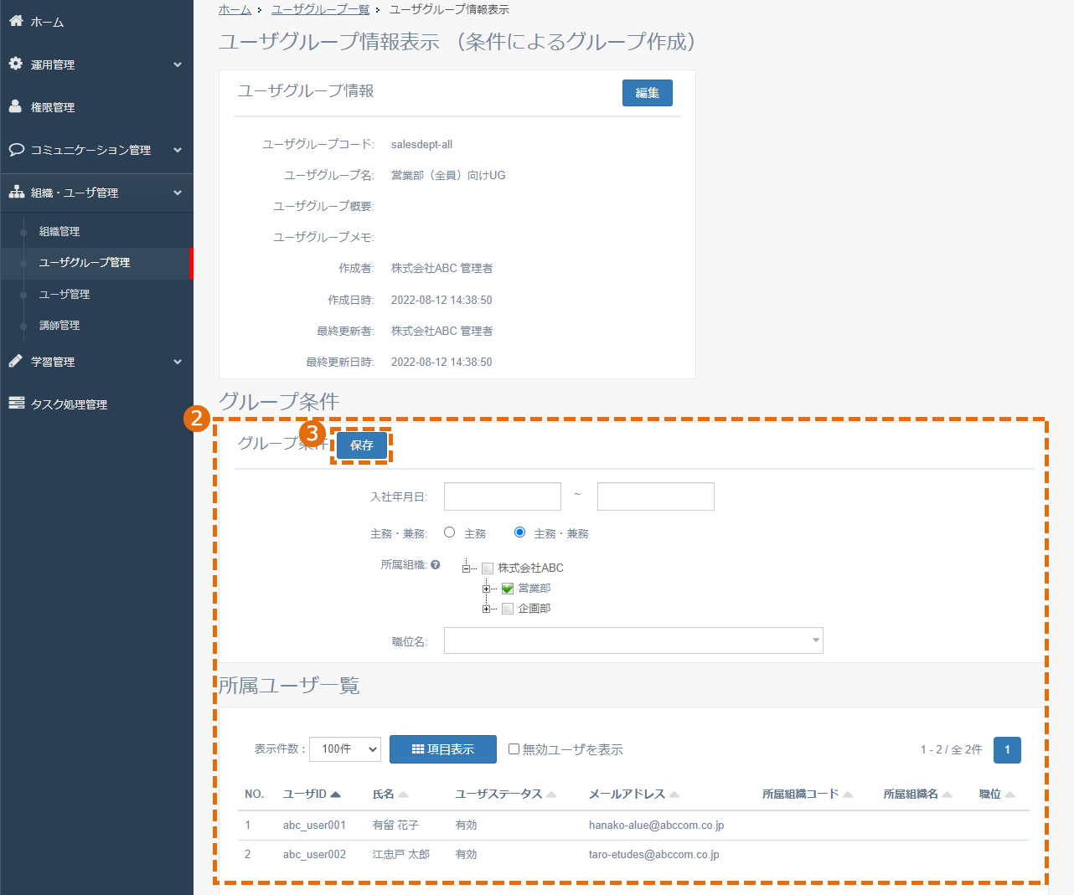This screenshot has width=1074, height=895.
Task: Click the 編集 button
Action: pos(648,93)
